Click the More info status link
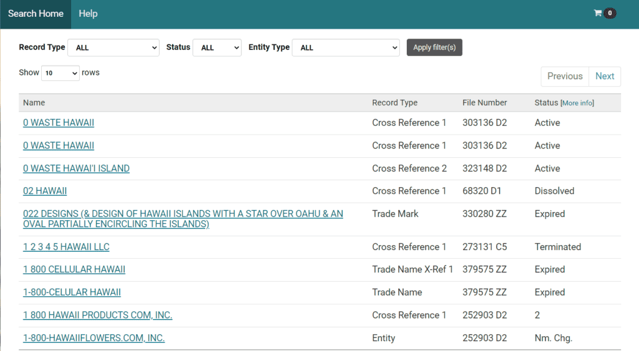 [577, 103]
